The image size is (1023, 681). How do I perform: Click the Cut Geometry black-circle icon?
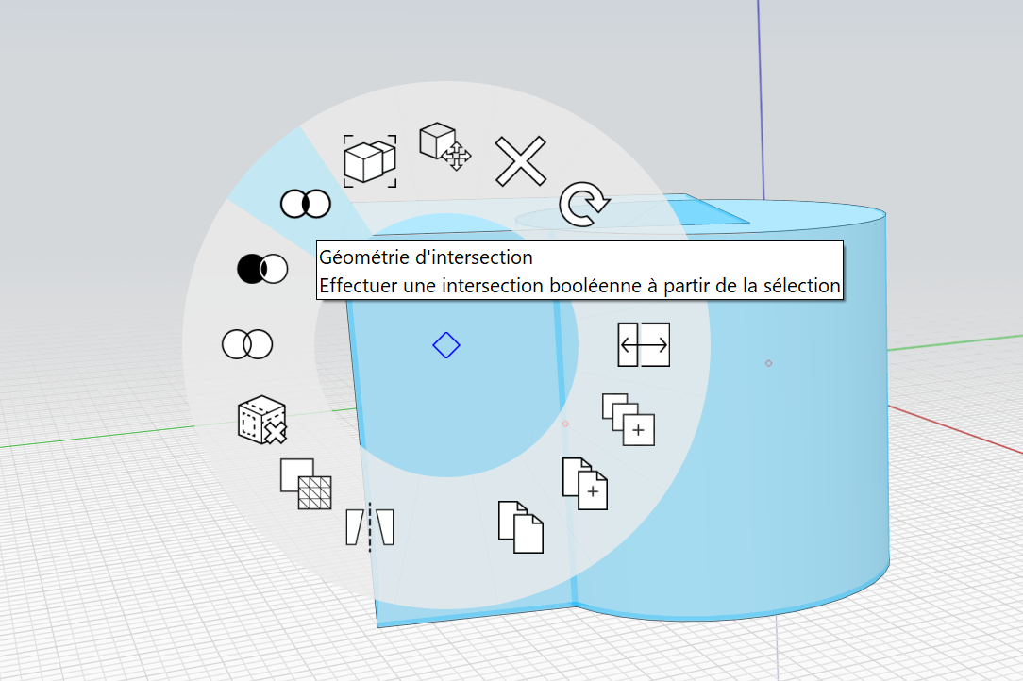pos(261,269)
